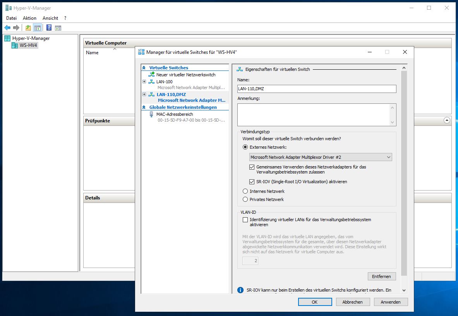Close the virtual switch manager dialog
This screenshot has width=458, height=316.
tap(405, 52)
